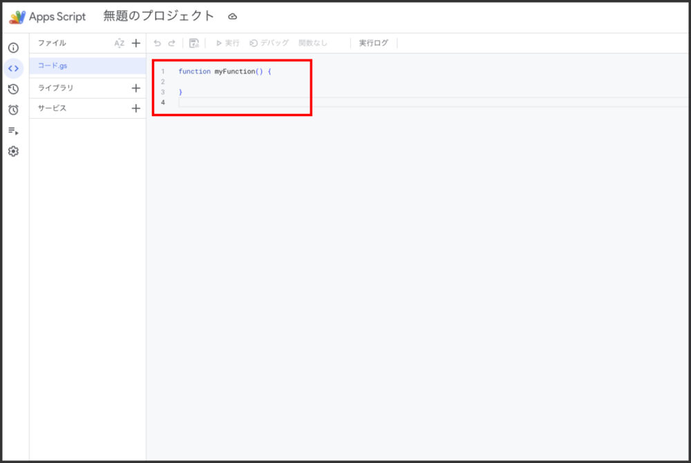Open the Triggers panel
Image resolution: width=691 pixels, height=463 pixels.
(12, 108)
